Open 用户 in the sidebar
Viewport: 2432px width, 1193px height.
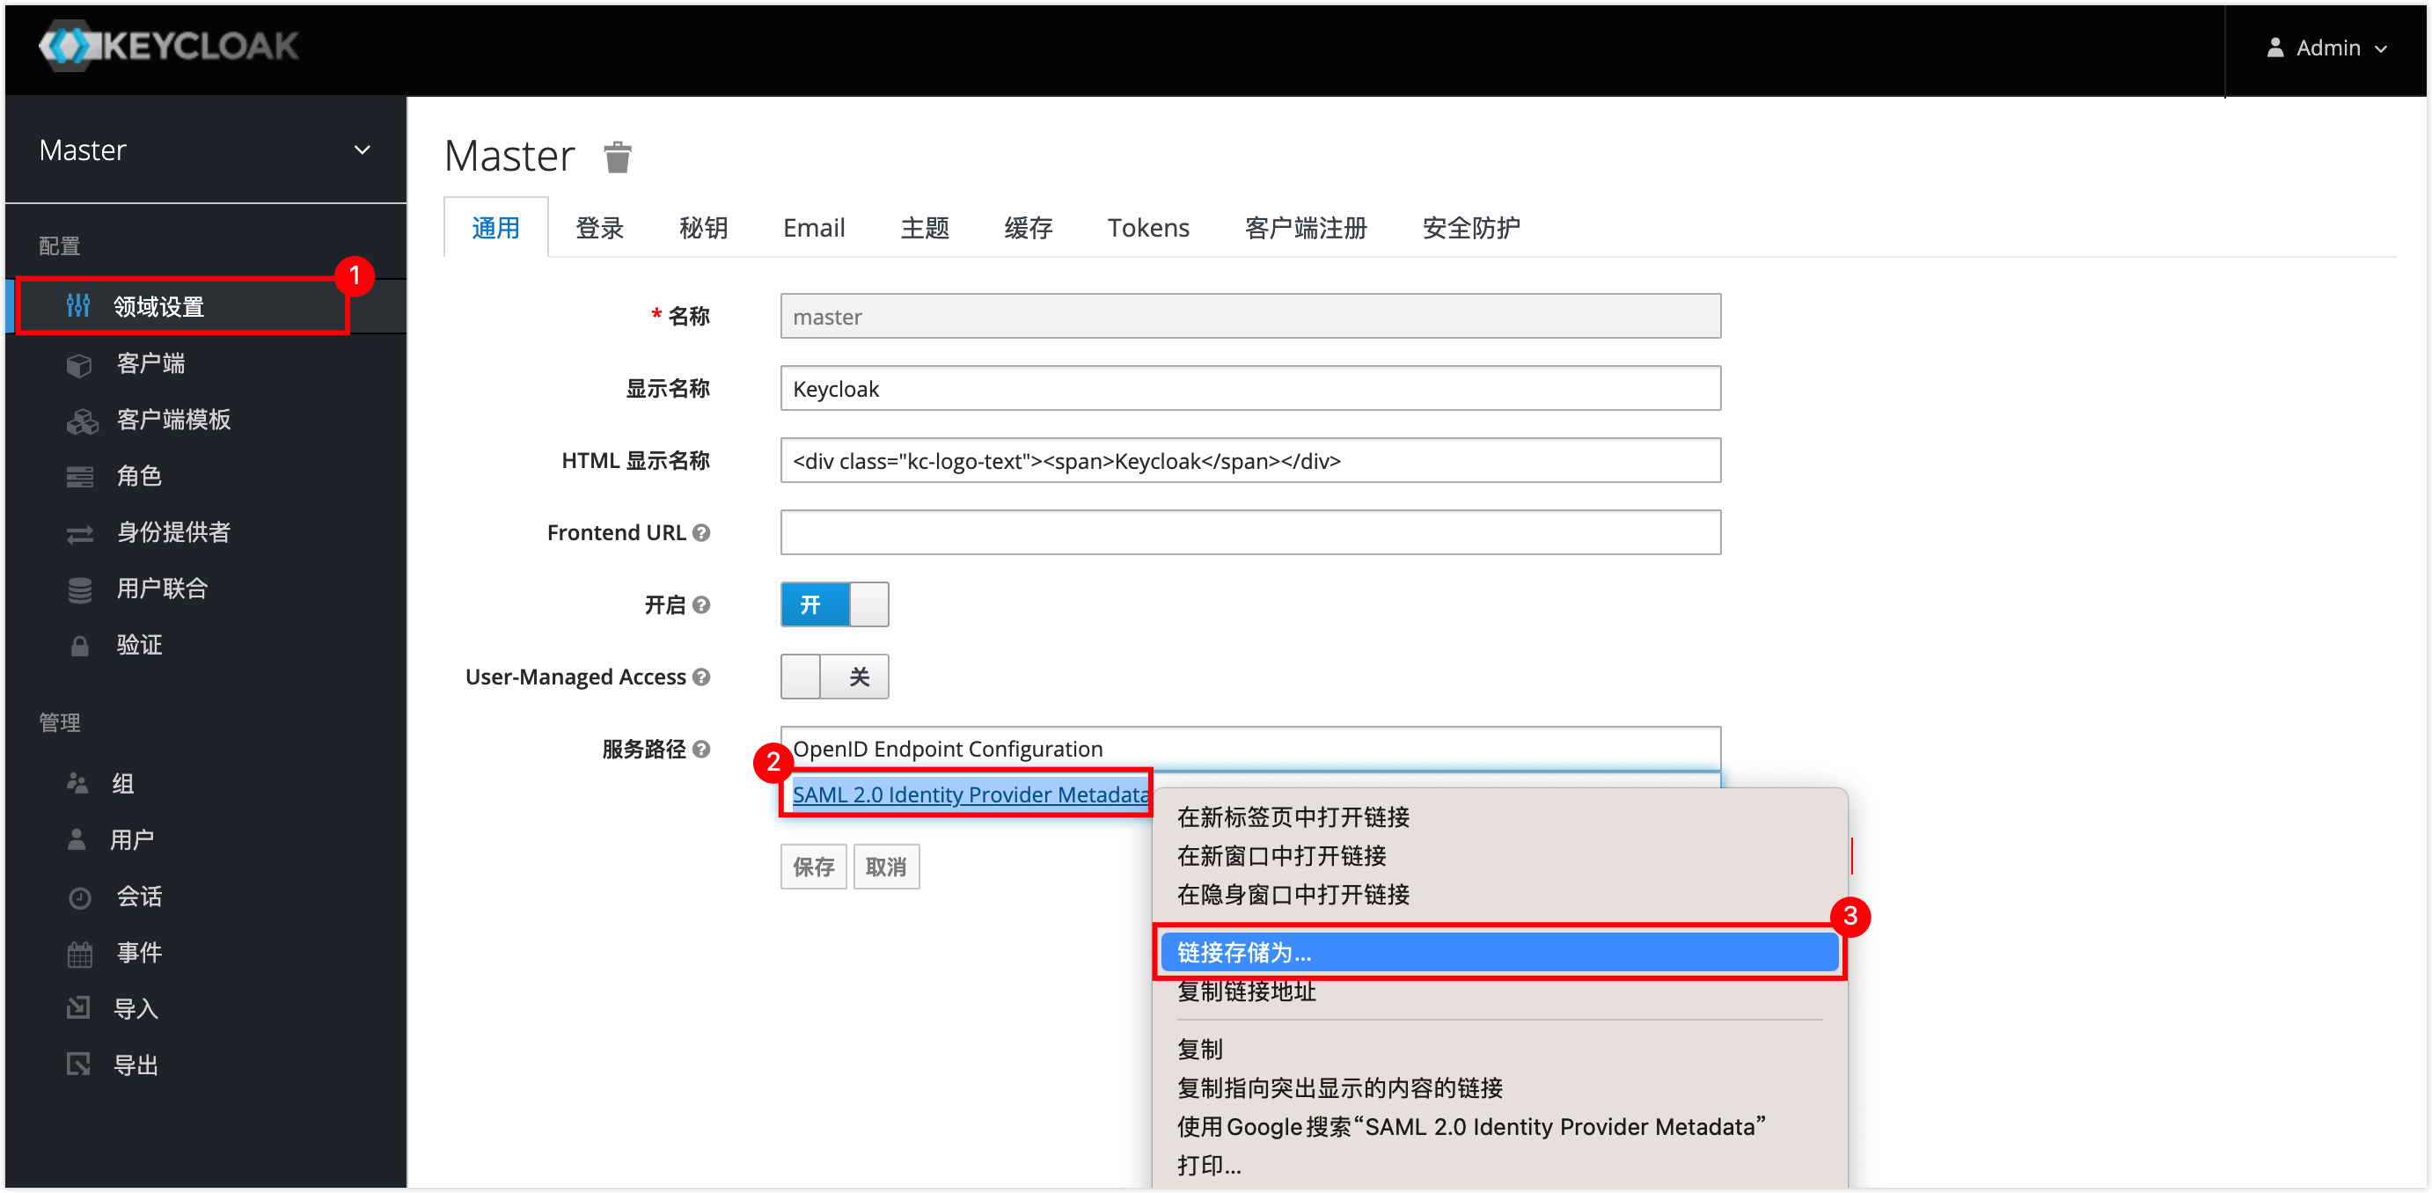pos(131,839)
